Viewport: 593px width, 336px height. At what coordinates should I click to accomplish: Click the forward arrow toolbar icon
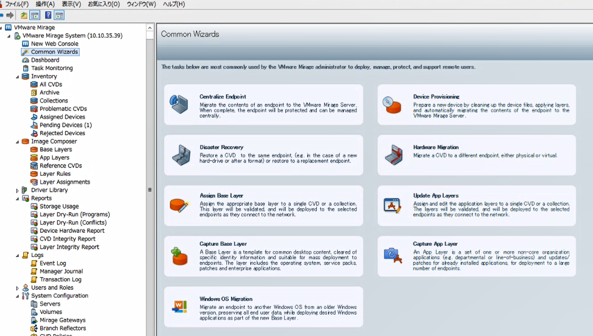[x=10, y=15]
